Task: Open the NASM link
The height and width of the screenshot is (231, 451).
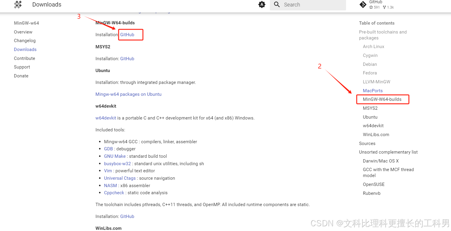Action: (x=111, y=186)
